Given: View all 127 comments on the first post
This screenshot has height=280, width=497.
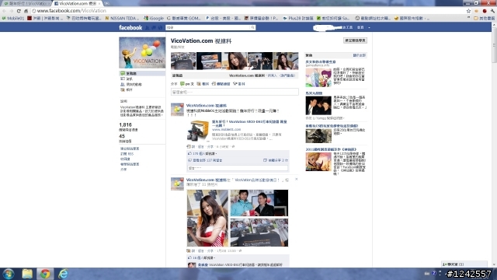Looking at the screenshot, I should (207, 160).
